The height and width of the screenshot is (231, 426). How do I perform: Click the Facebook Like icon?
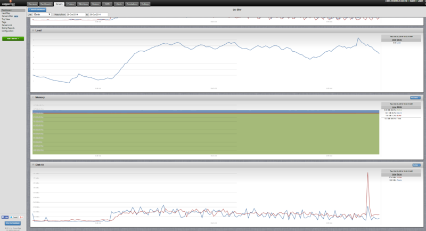click(x=5, y=217)
